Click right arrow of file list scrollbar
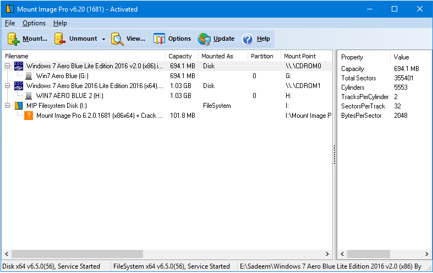 [327, 254]
